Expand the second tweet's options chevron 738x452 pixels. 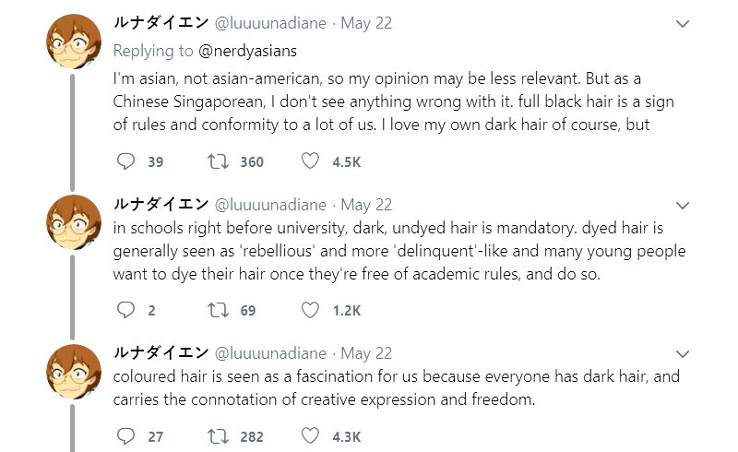point(683,205)
